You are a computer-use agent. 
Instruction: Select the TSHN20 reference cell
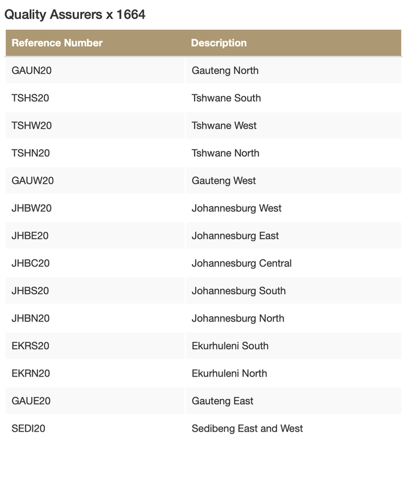[31, 153]
